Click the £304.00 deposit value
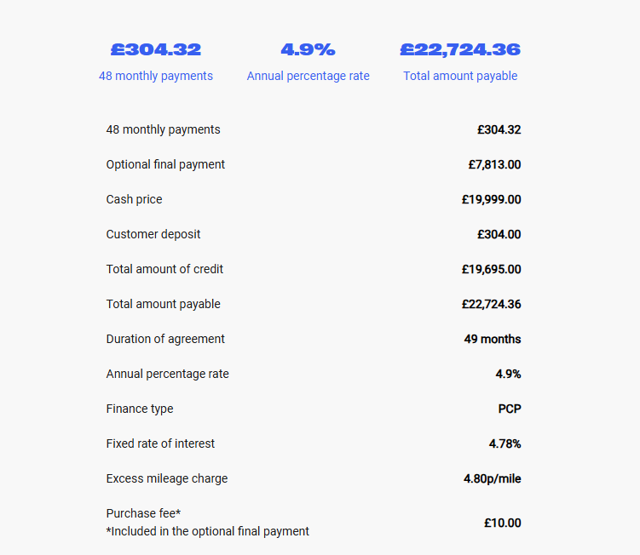 click(499, 234)
